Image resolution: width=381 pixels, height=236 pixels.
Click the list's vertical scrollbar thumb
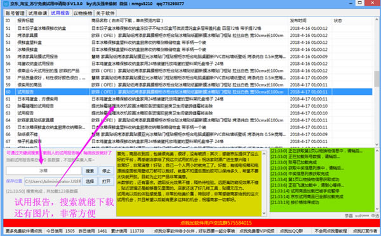tap(377, 79)
